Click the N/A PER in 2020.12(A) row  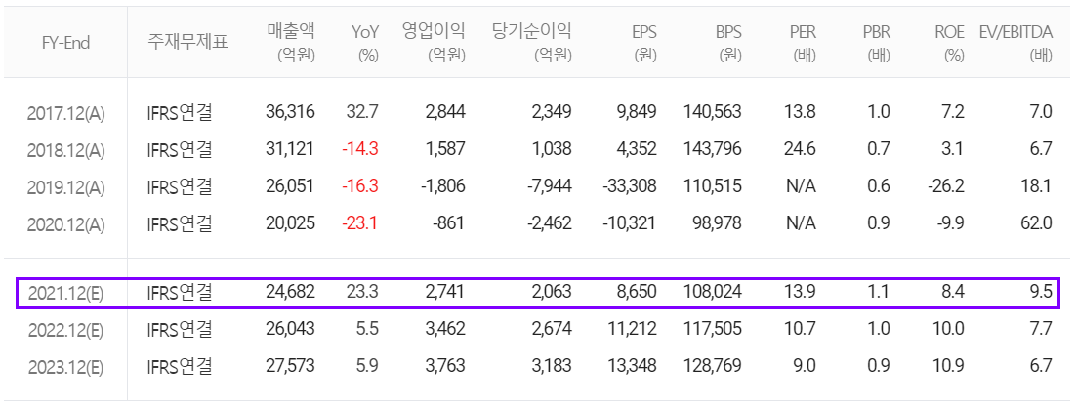pos(801,222)
